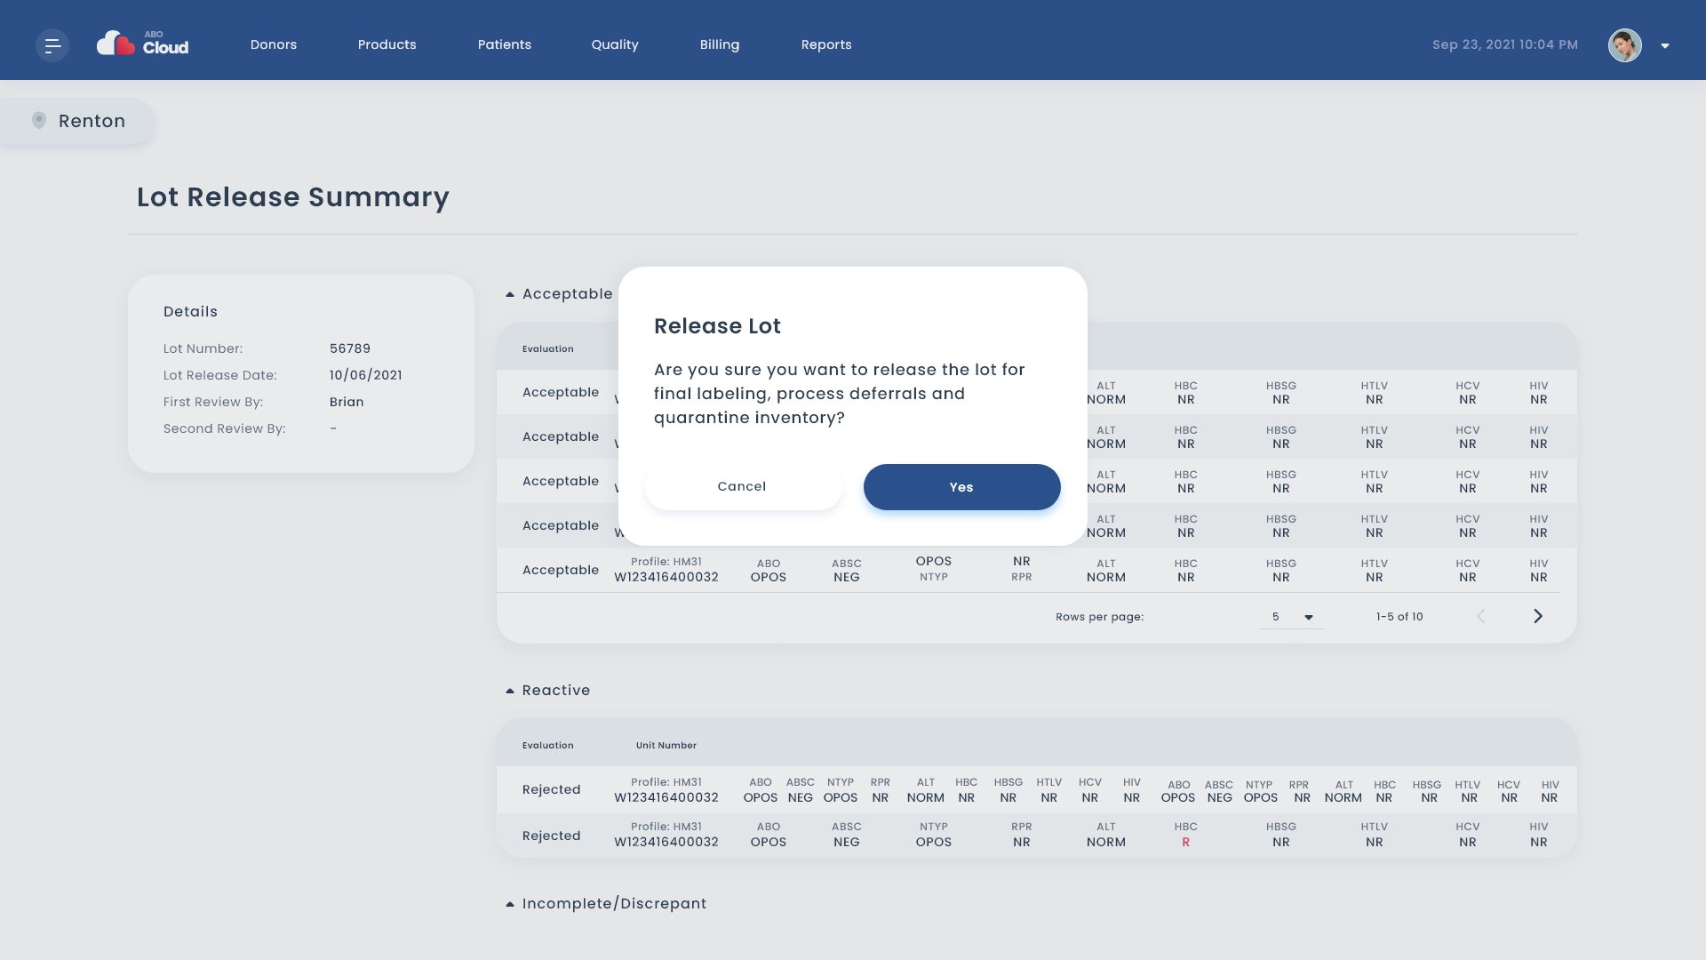Image resolution: width=1706 pixels, height=960 pixels.
Task: Collapse the Acceptable section
Action: (x=510, y=294)
